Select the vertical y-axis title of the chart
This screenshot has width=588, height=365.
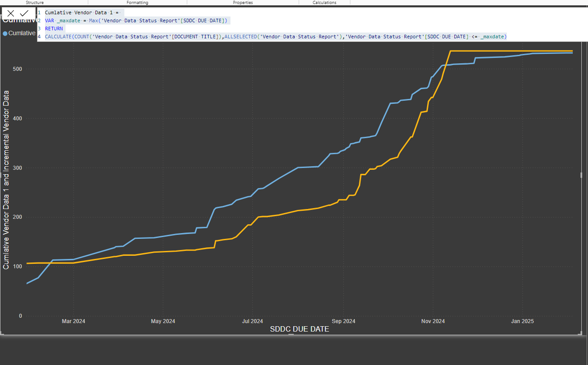coord(6,180)
